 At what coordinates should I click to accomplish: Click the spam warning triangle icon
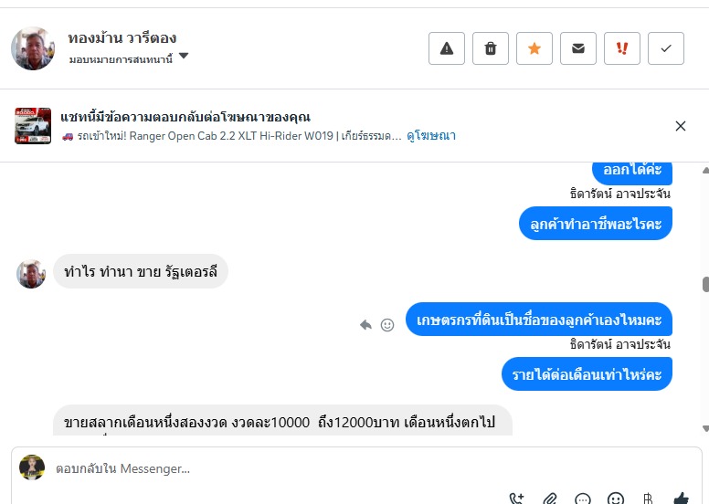tap(446, 48)
